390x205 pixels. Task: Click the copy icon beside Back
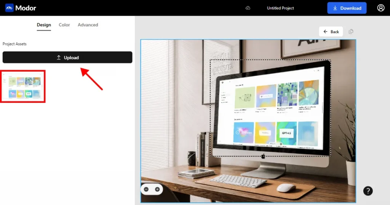tap(351, 32)
